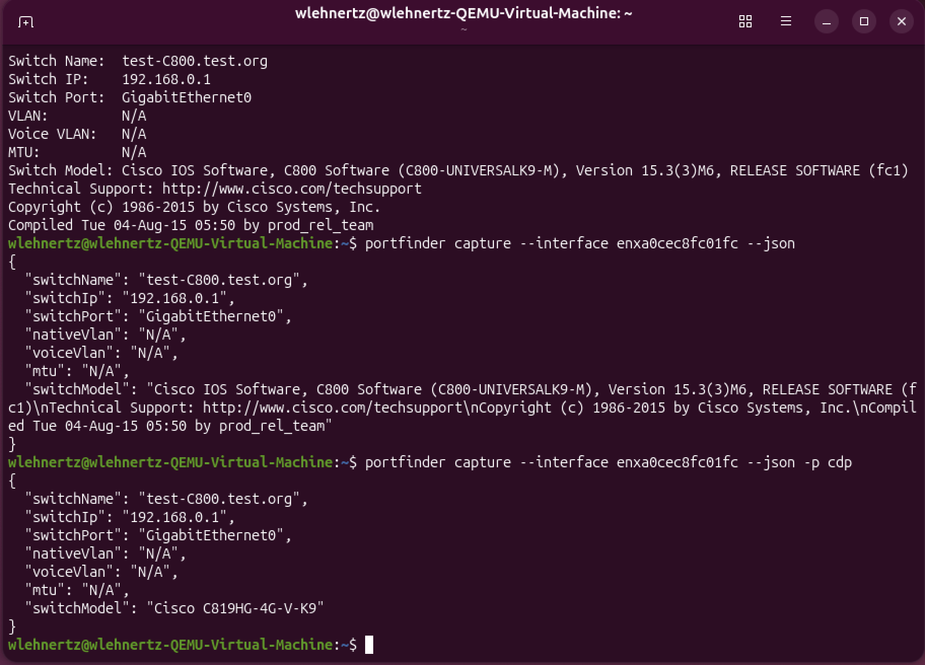Select the tab switcher icon
This screenshot has width=925, height=665.
click(x=745, y=21)
